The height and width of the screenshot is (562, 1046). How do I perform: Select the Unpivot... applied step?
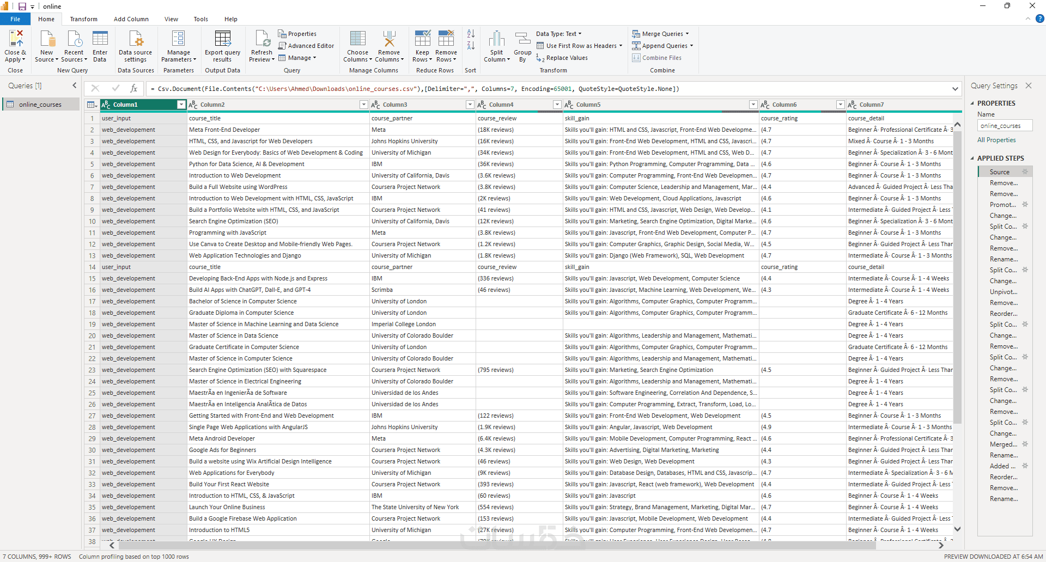[1004, 292]
